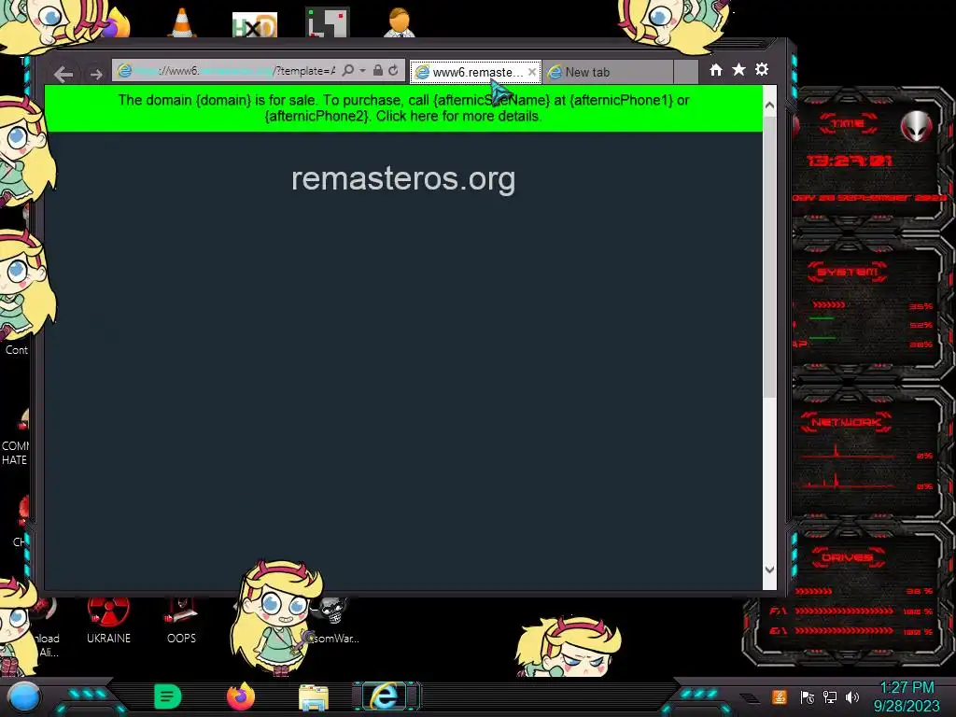Open the VLC cone desktop icon
Viewport: 956px width, 717px height.
click(182, 22)
